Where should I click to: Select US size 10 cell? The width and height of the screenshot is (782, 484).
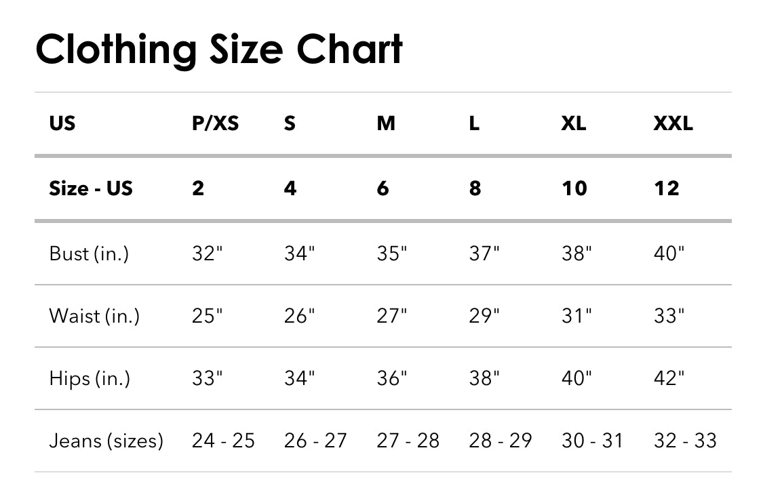(x=574, y=188)
